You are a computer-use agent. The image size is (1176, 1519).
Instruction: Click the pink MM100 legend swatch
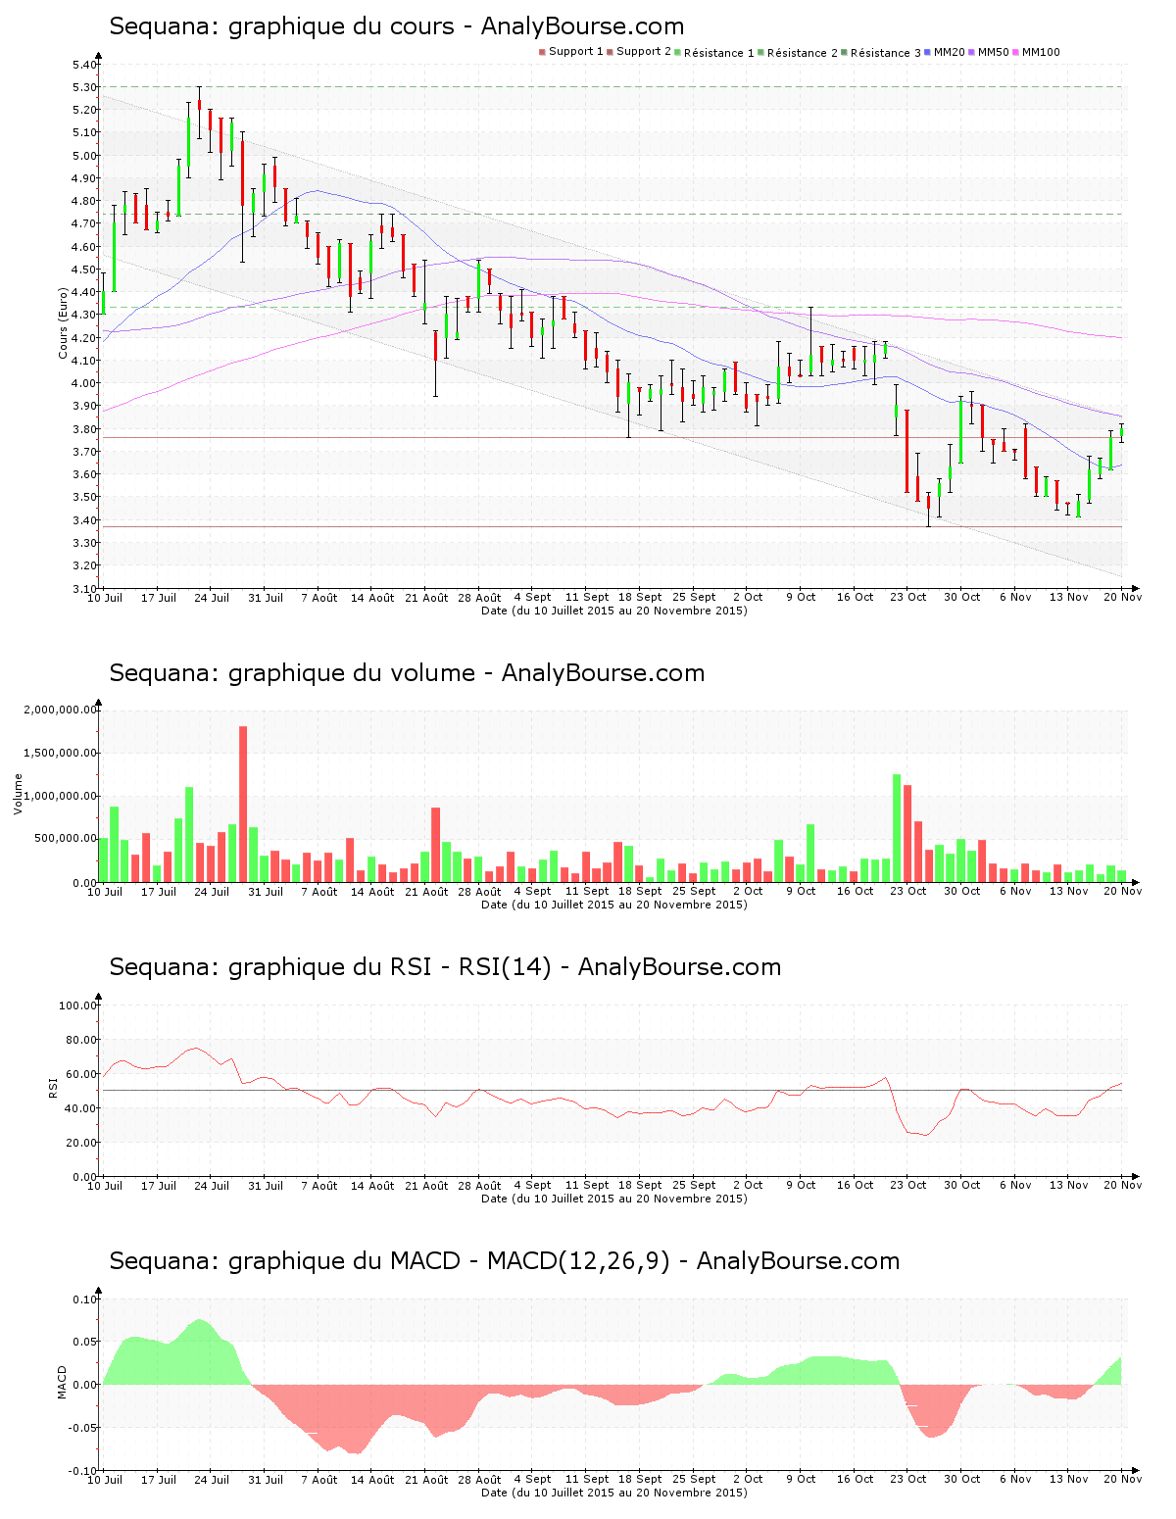(x=1015, y=52)
